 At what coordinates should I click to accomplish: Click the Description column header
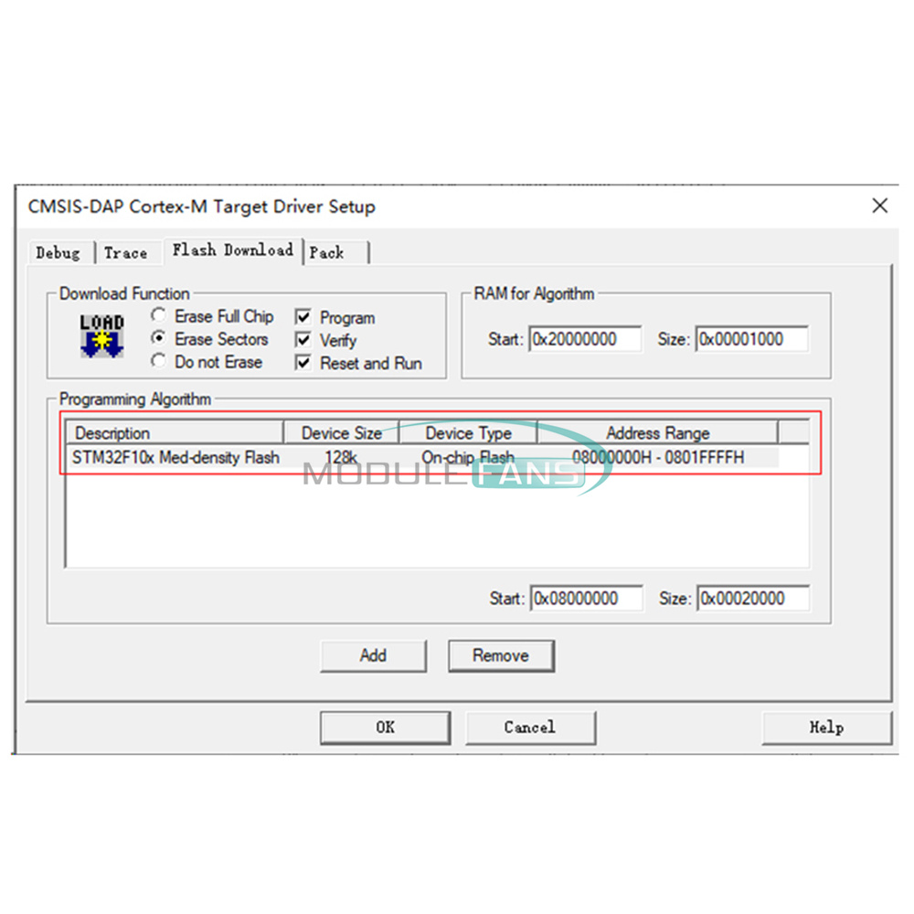click(x=175, y=433)
